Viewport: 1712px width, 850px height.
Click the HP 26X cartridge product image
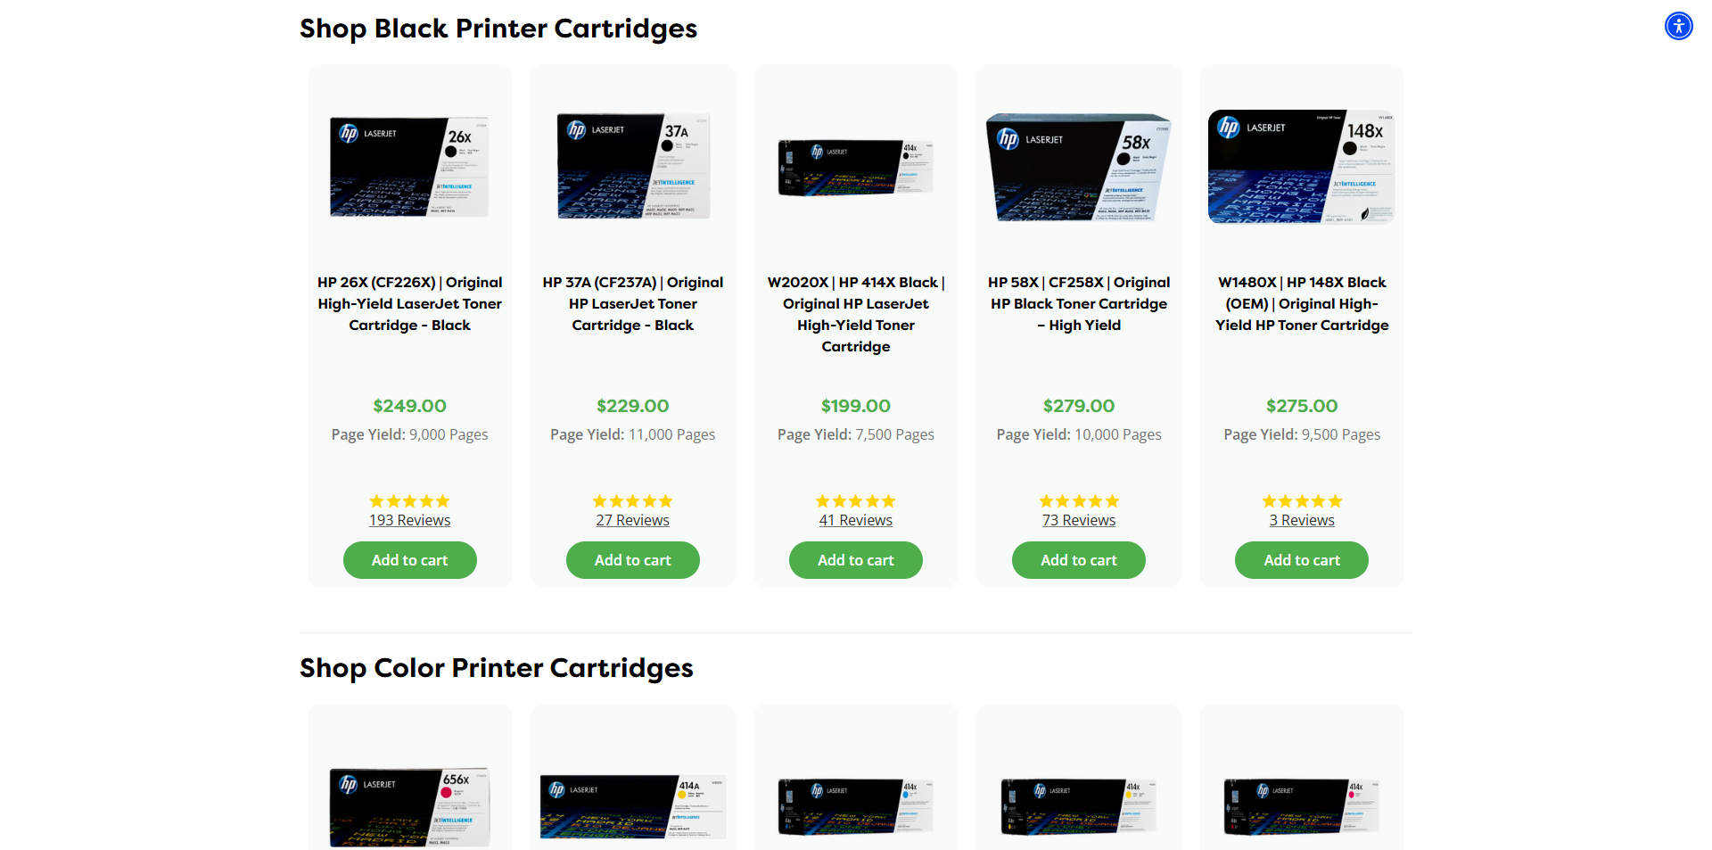pyautogui.click(x=410, y=167)
